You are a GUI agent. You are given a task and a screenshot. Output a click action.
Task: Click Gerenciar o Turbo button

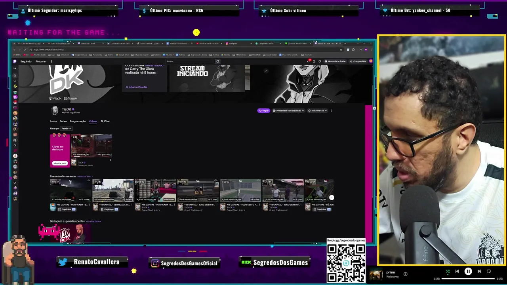335,61
